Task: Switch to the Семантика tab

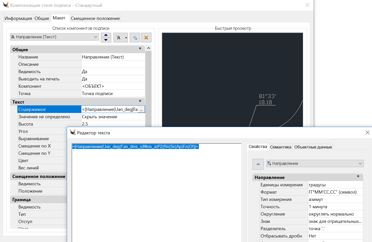Action: click(x=281, y=147)
